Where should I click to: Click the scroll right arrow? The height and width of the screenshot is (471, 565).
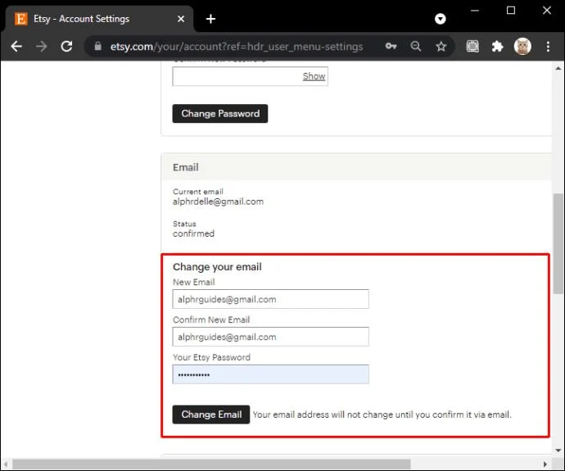[545, 464]
